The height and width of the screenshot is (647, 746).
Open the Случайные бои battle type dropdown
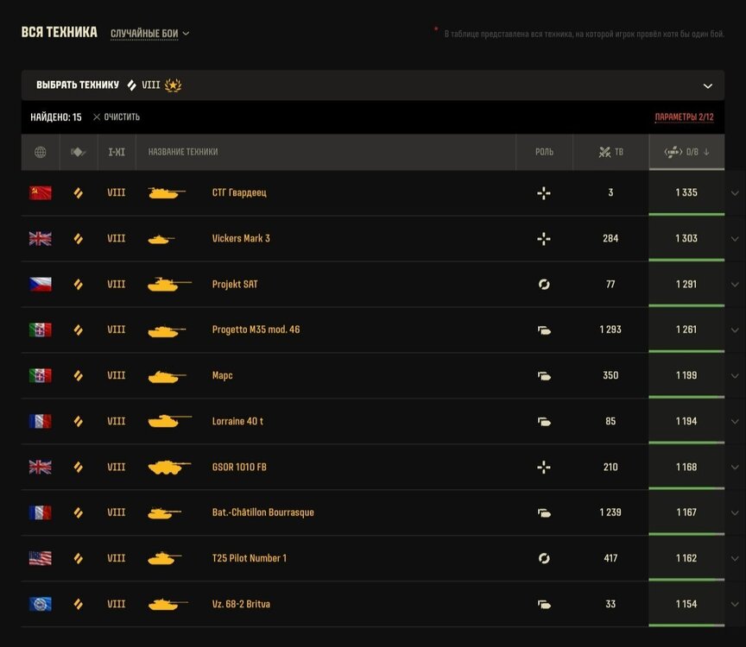(x=149, y=34)
